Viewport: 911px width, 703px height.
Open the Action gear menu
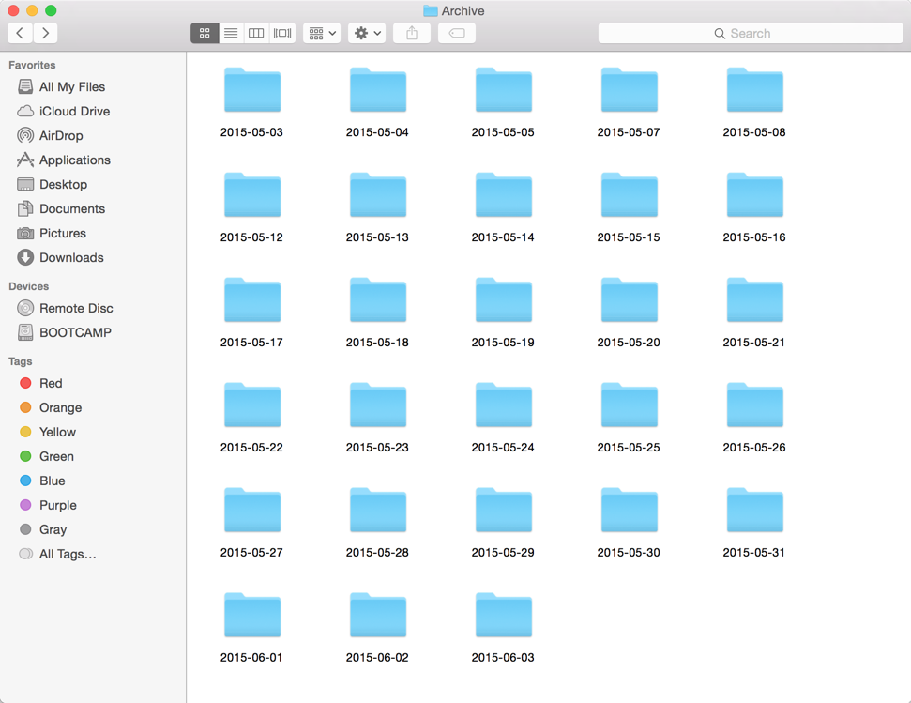pyautogui.click(x=367, y=33)
